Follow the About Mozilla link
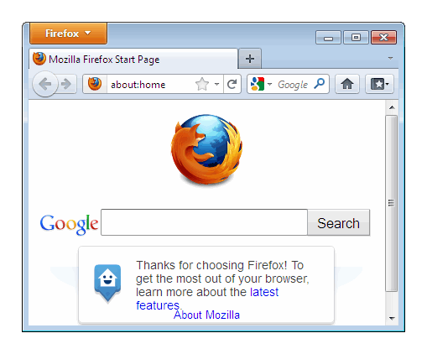 click(x=206, y=315)
